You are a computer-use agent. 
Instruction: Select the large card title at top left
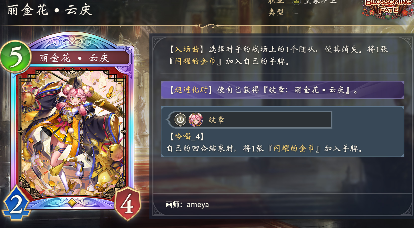pos(50,10)
